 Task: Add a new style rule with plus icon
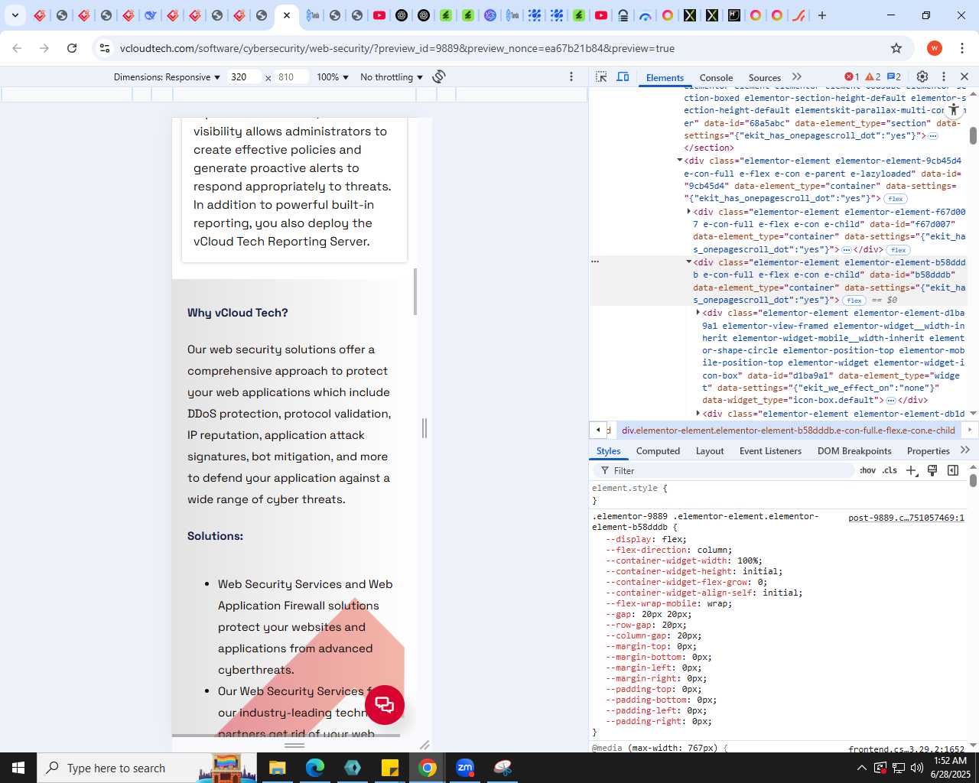[912, 471]
